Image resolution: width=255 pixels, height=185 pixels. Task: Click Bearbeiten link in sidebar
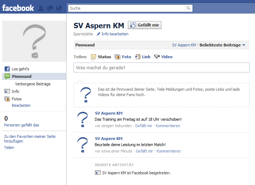point(21,105)
